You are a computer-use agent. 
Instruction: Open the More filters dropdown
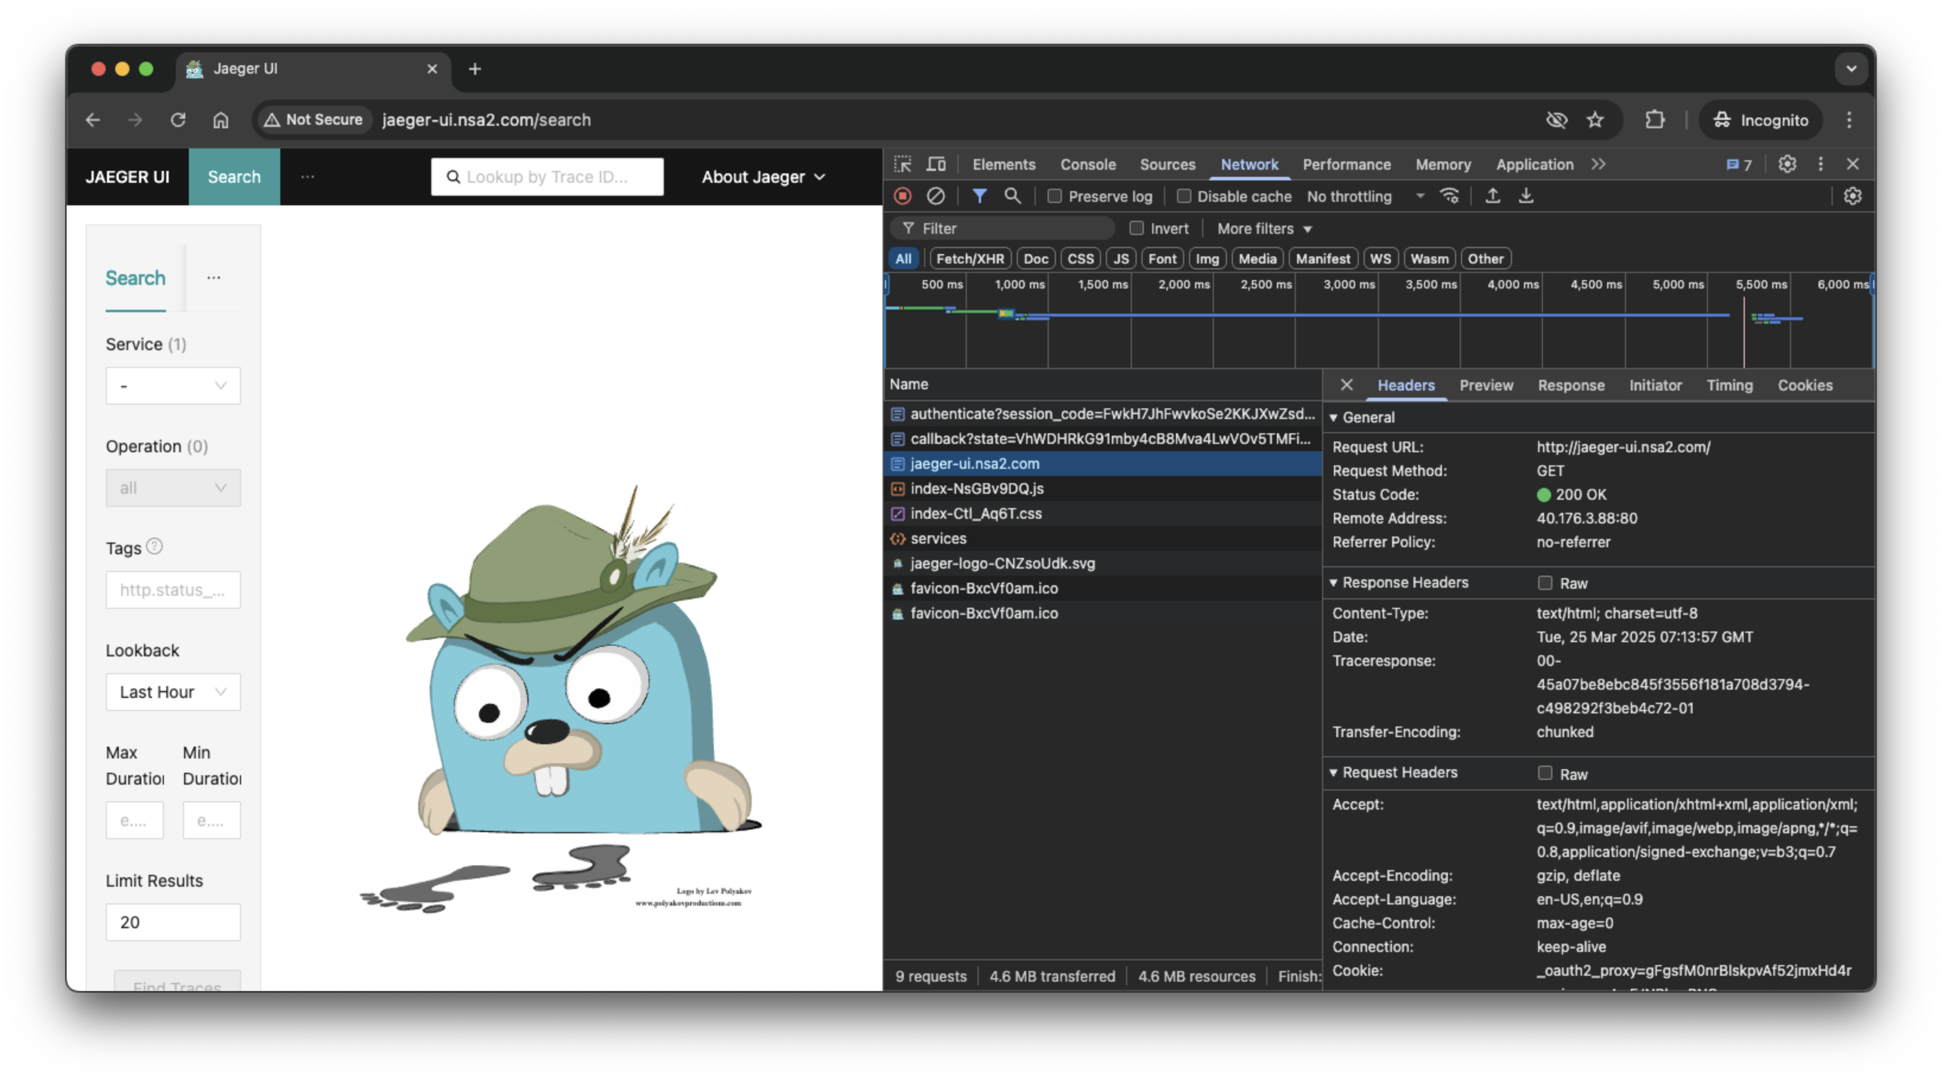pyautogui.click(x=1264, y=229)
